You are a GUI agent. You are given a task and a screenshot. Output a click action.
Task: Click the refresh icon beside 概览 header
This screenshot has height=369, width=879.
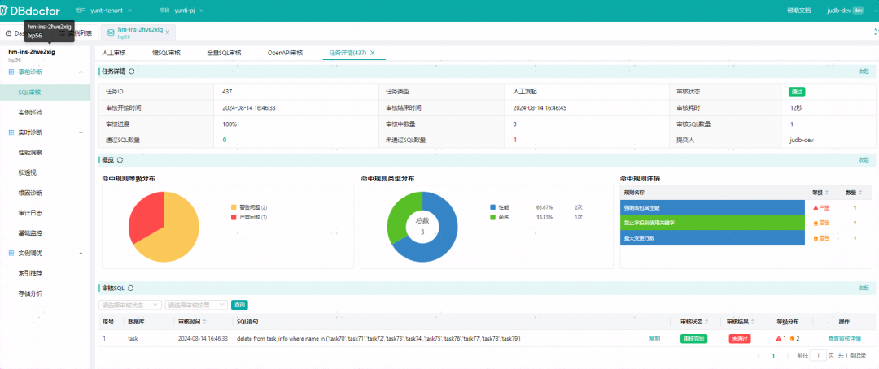[120, 159]
